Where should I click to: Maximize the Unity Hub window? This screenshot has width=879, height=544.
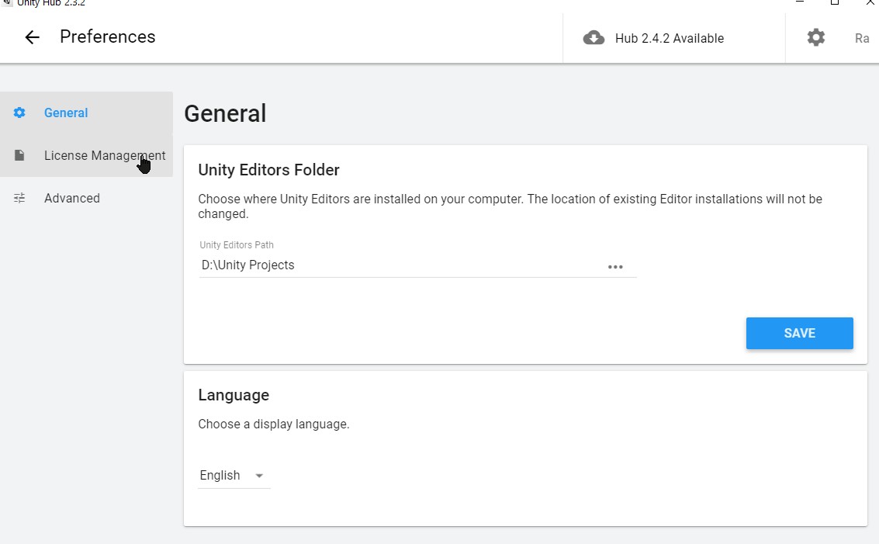point(835,2)
